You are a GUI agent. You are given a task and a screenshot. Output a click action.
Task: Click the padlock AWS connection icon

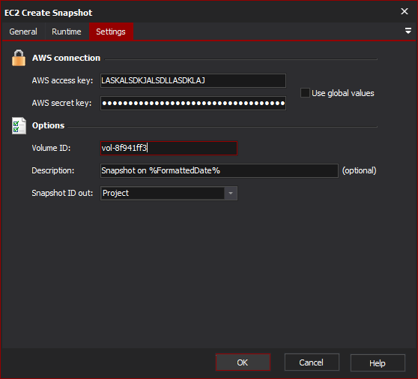(x=19, y=58)
